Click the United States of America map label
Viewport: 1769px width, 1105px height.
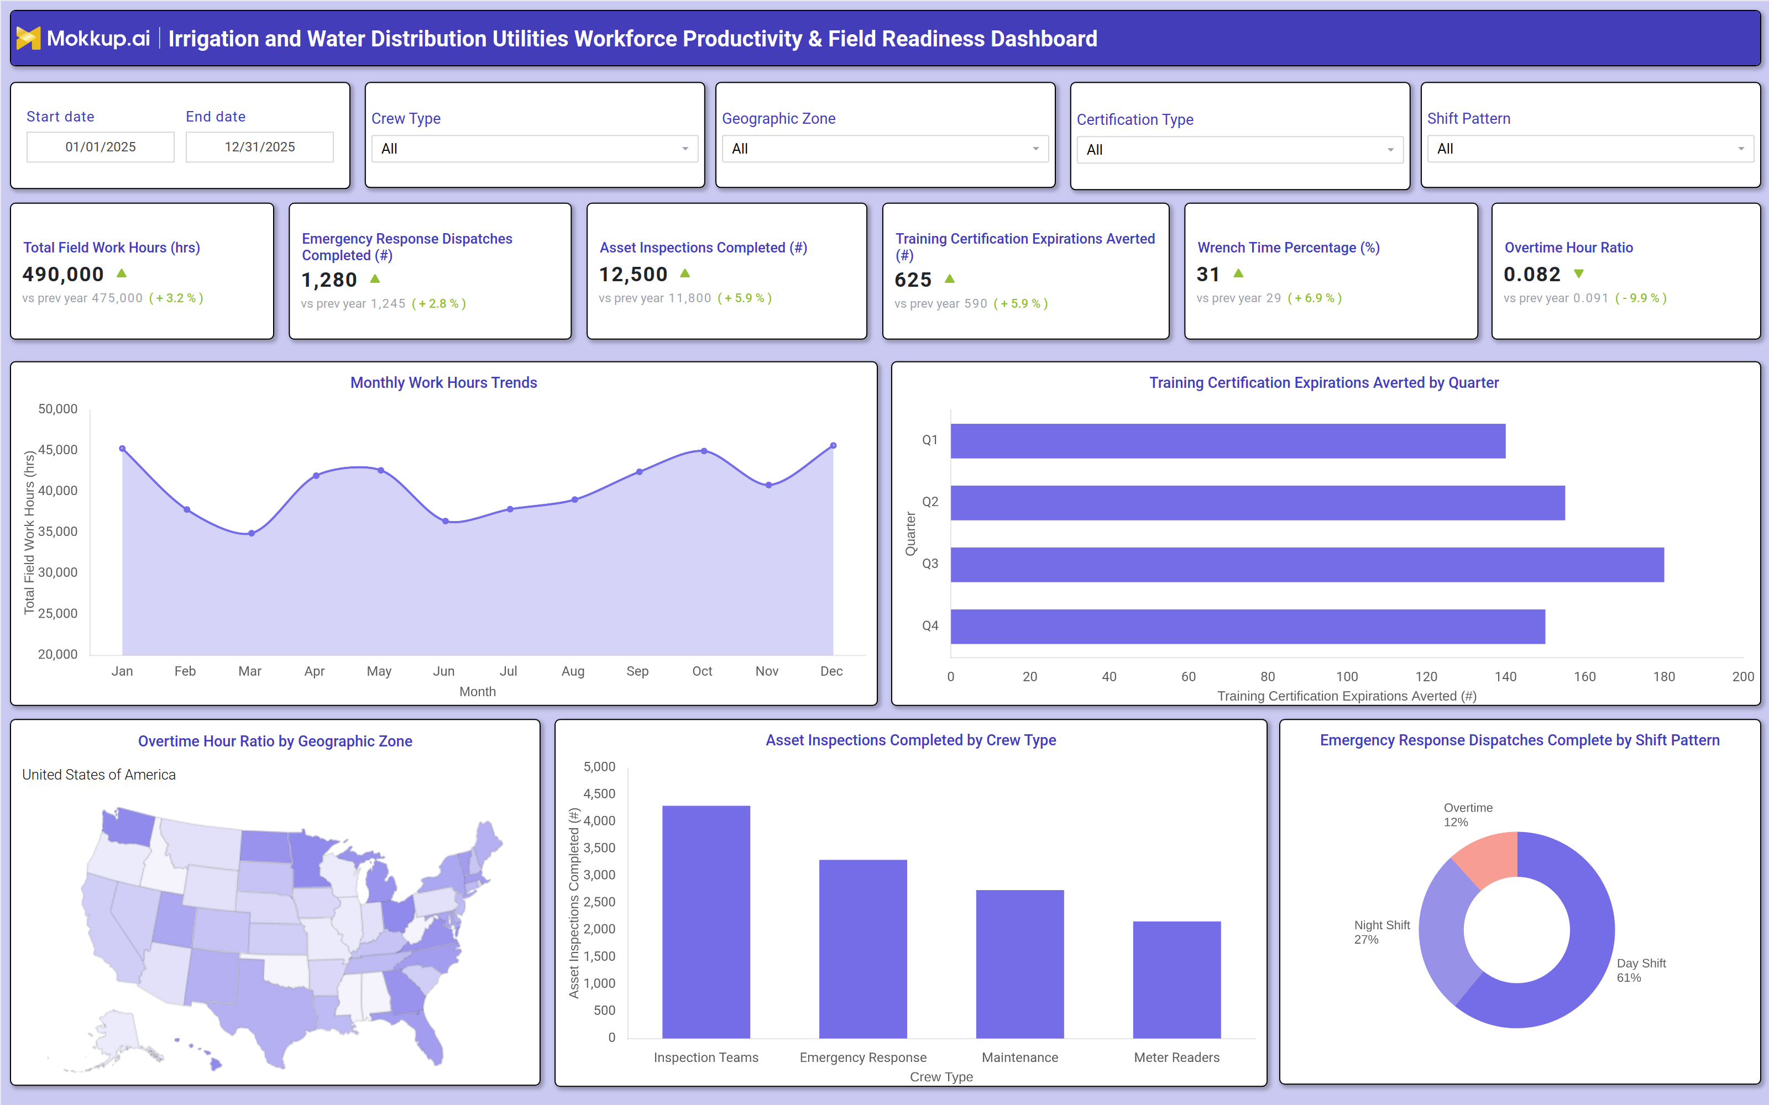[x=99, y=775]
